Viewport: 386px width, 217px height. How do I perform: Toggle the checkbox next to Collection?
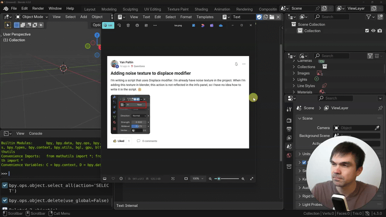(x=367, y=31)
